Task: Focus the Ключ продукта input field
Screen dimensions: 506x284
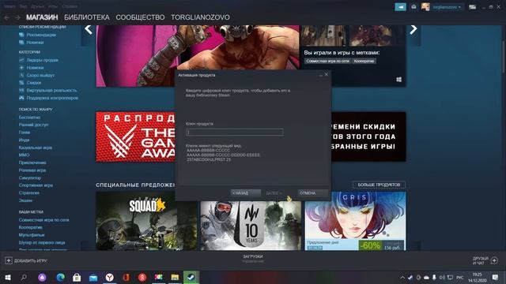Action: (235, 132)
